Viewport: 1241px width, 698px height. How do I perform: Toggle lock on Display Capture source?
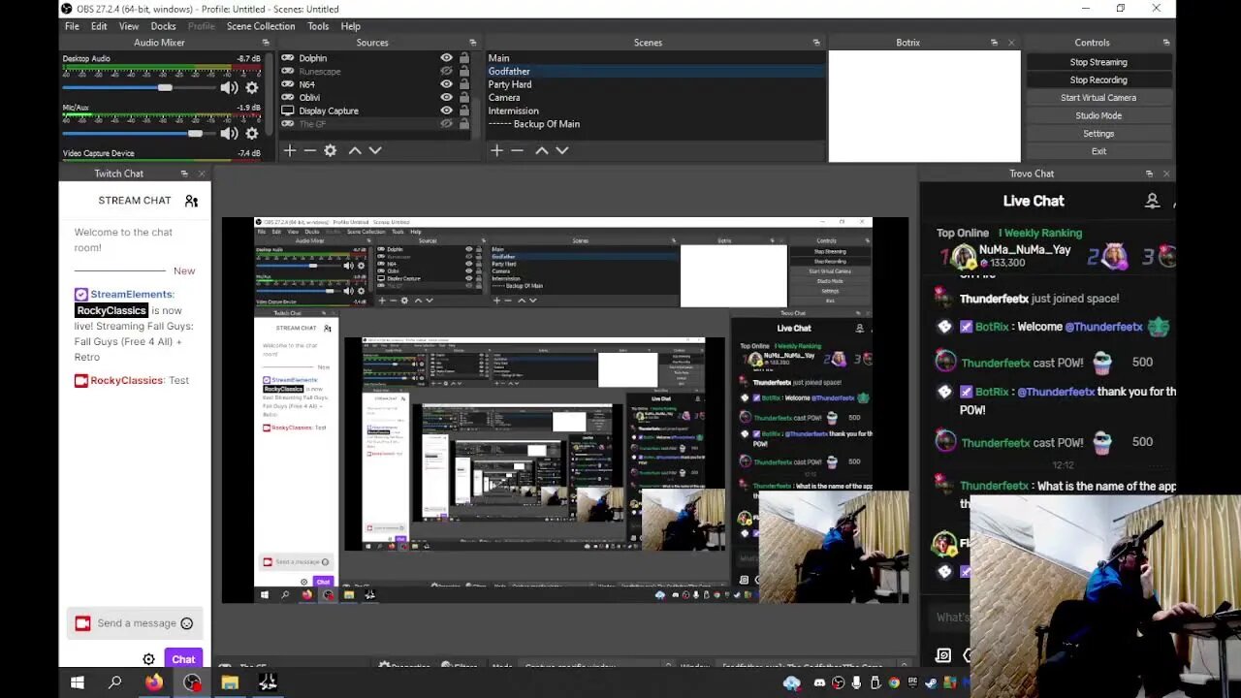pyautogui.click(x=464, y=111)
